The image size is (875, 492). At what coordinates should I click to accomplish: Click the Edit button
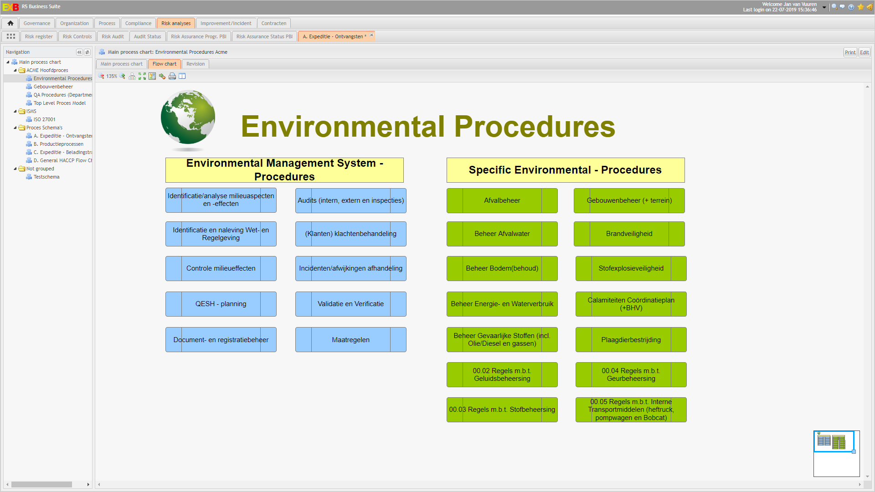pyautogui.click(x=865, y=52)
